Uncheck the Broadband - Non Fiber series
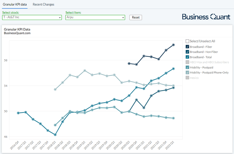The width and height of the screenshot is (234, 154). pos(187,52)
